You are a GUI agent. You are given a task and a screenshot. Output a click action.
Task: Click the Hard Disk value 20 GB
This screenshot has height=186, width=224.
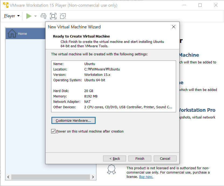pos(89,91)
